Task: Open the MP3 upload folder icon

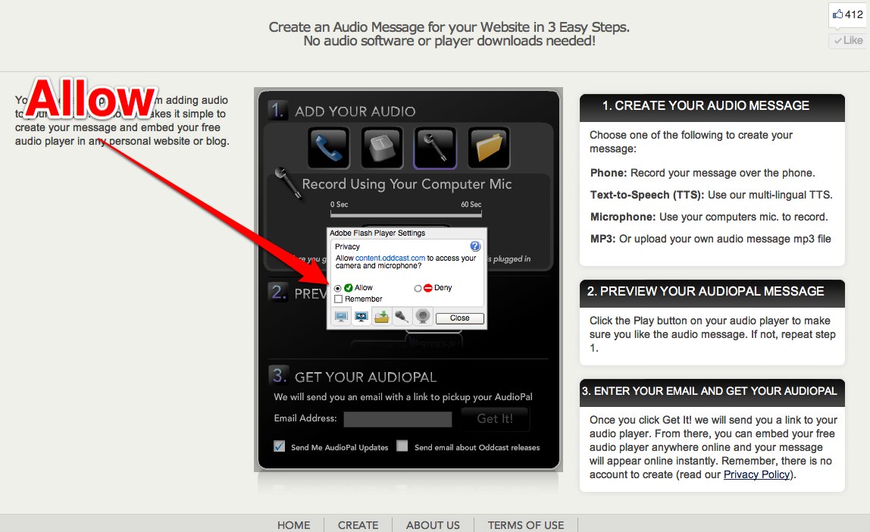Action: tap(489, 148)
